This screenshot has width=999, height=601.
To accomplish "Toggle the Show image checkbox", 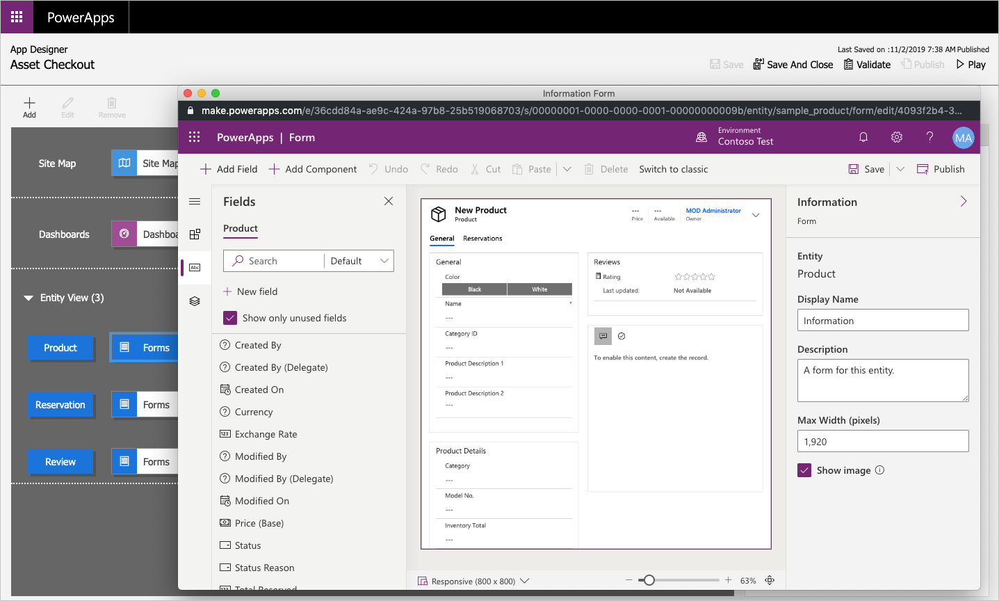I will [804, 470].
